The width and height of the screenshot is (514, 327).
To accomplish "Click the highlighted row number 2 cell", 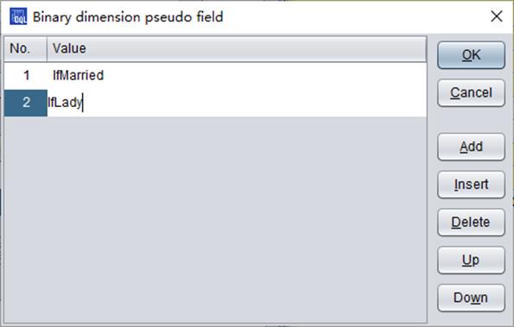I will (26, 103).
